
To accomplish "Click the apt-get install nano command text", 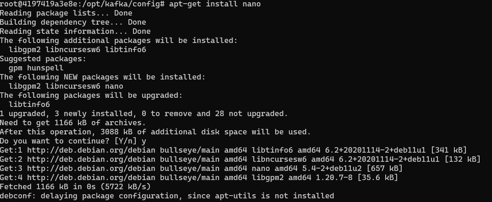I will point(215,4).
